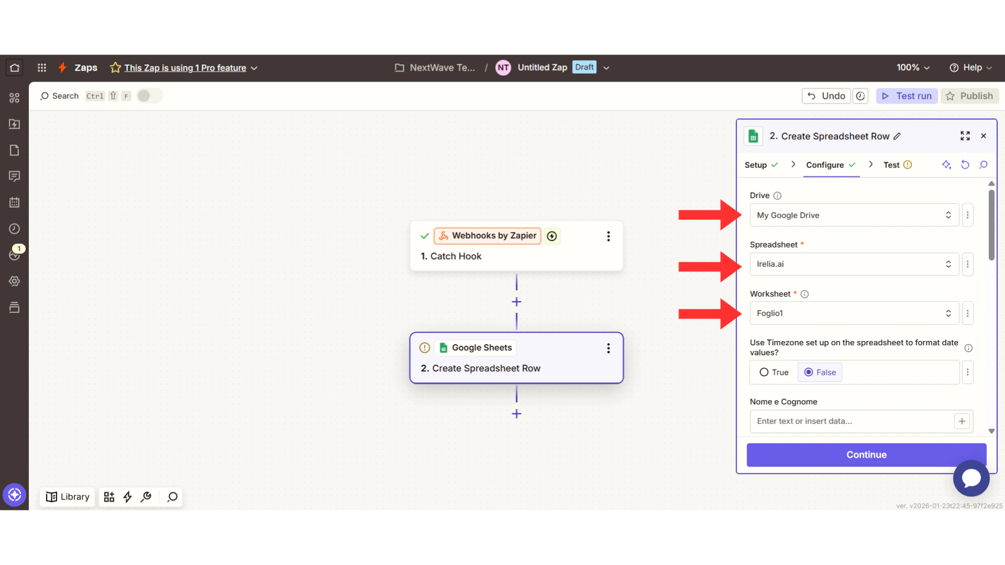1005x565 pixels.
Task: Click the Nome e Cognome text field
Action: click(x=851, y=421)
